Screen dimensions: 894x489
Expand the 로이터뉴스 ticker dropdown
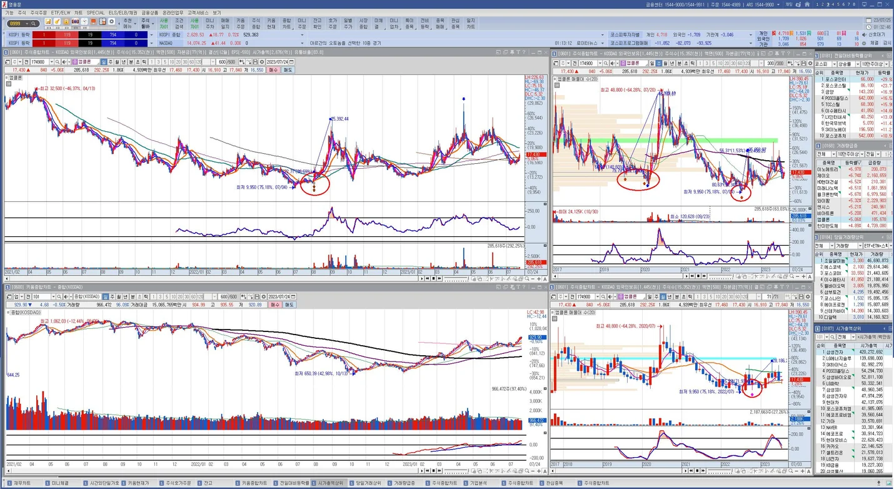(602, 43)
